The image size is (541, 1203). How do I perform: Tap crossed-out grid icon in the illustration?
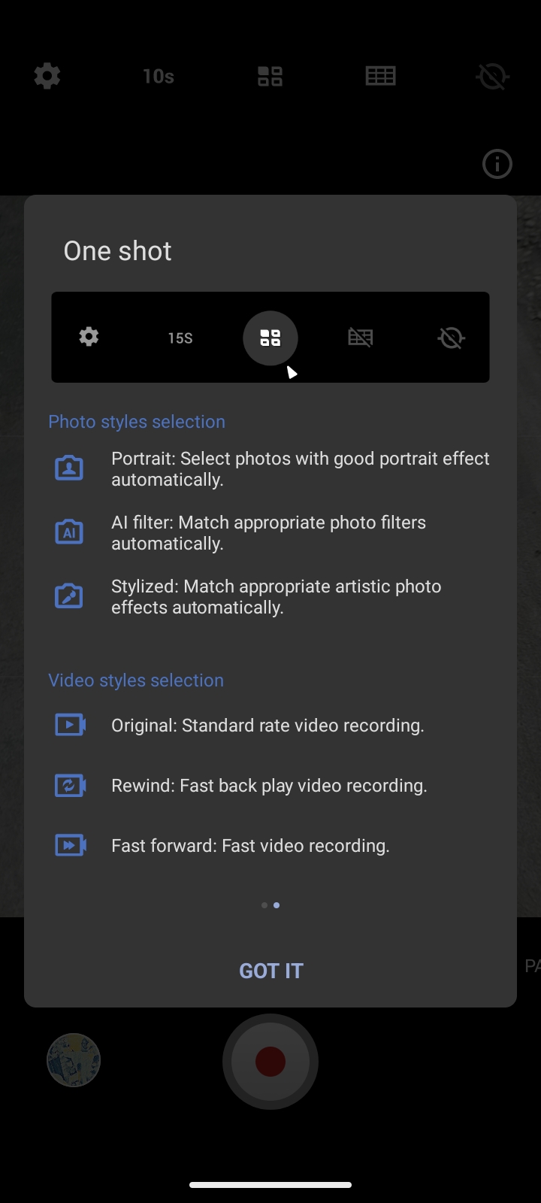coord(361,337)
